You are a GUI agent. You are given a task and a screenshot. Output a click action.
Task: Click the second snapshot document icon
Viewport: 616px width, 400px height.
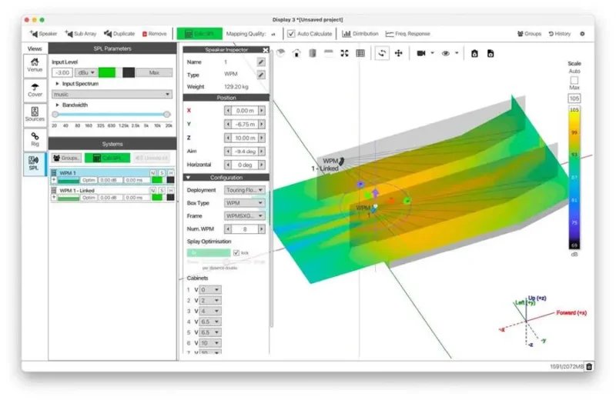490,53
